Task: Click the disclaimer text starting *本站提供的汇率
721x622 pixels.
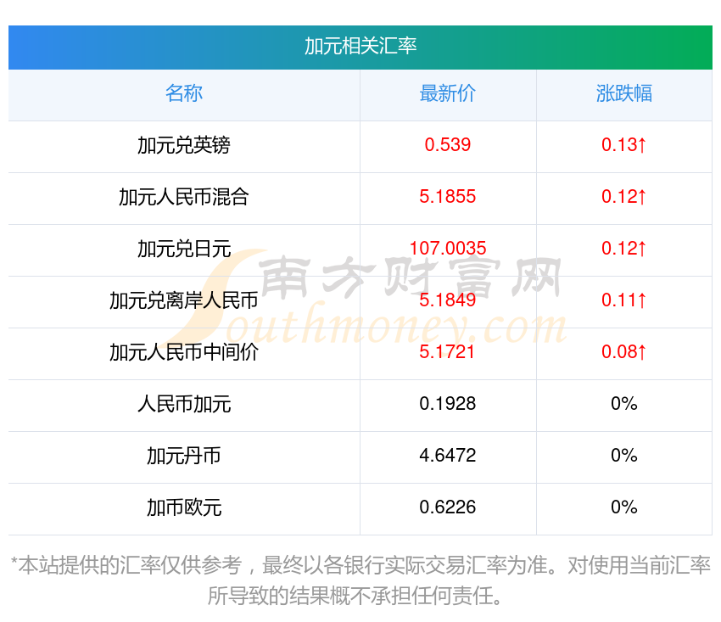Action: tap(360, 580)
